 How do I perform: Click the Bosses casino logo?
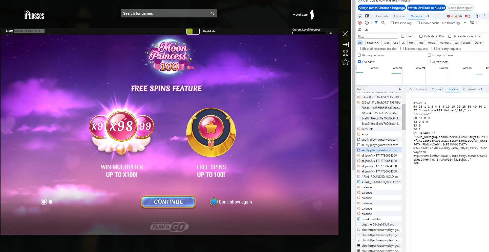(34, 15)
